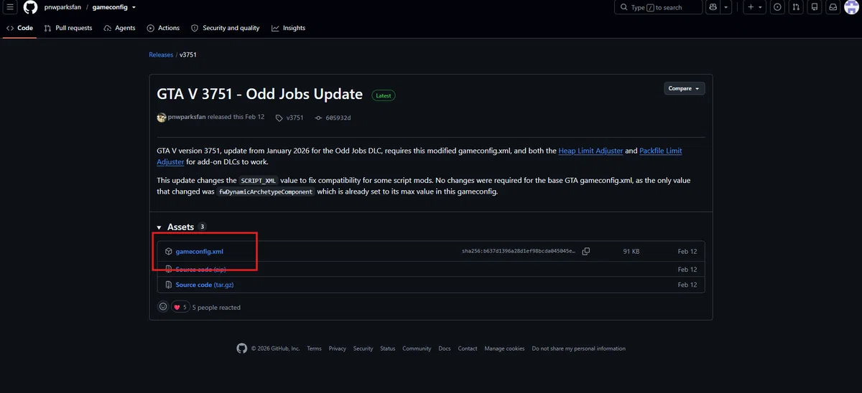The image size is (862, 393).
Task: Click the Latest release badge
Action: 384,95
